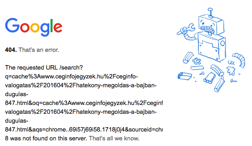Screen dimensions: 252x146
Task: Click the bold 404 error code
Action: pyautogui.click(x=11, y=50)
